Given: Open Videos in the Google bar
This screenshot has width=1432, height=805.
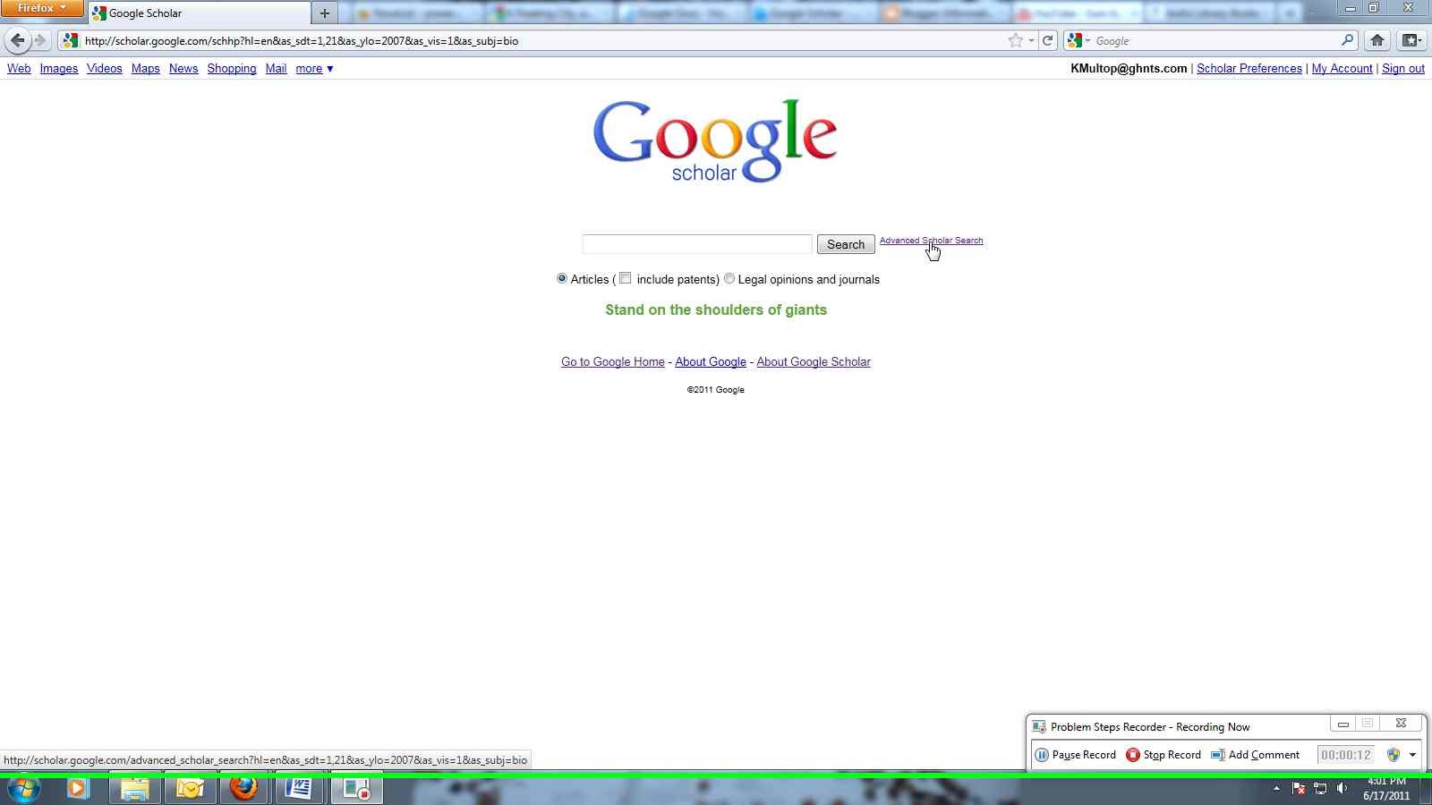Looking at the screenshot, I should pyautogui.click(x=104, y=68).
